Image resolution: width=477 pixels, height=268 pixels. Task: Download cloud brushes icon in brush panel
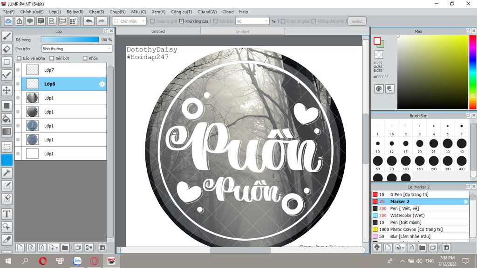point(377,248)
